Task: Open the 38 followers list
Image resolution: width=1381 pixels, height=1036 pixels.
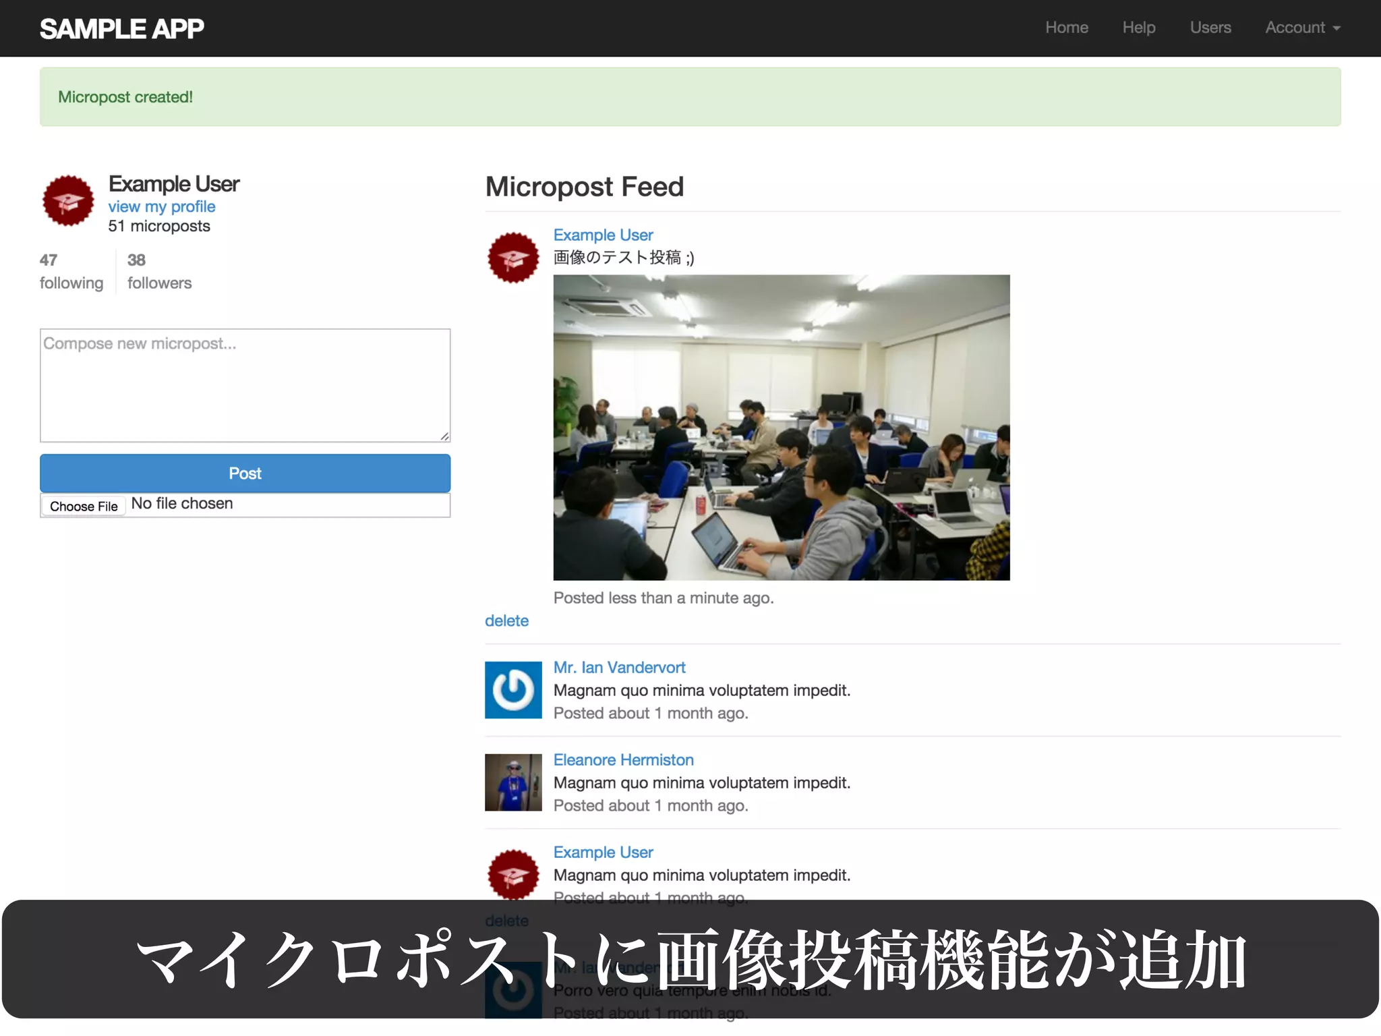Action: click(x=159, y=271)
